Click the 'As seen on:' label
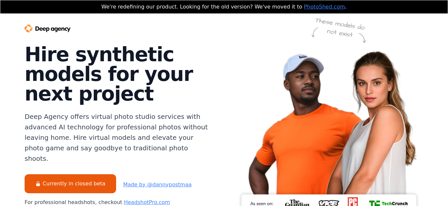 tap(262, 204)
